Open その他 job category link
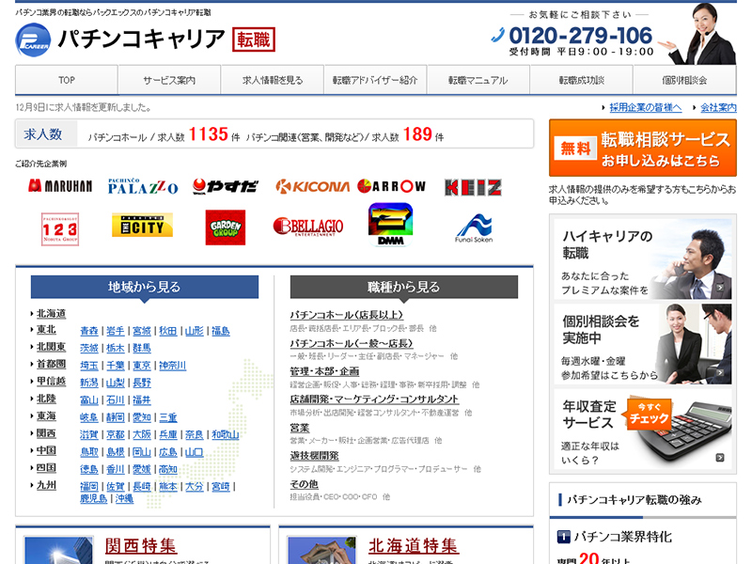The height and width of the screenshot is (564, 752). pyautogui.click(x=304, y=484)
